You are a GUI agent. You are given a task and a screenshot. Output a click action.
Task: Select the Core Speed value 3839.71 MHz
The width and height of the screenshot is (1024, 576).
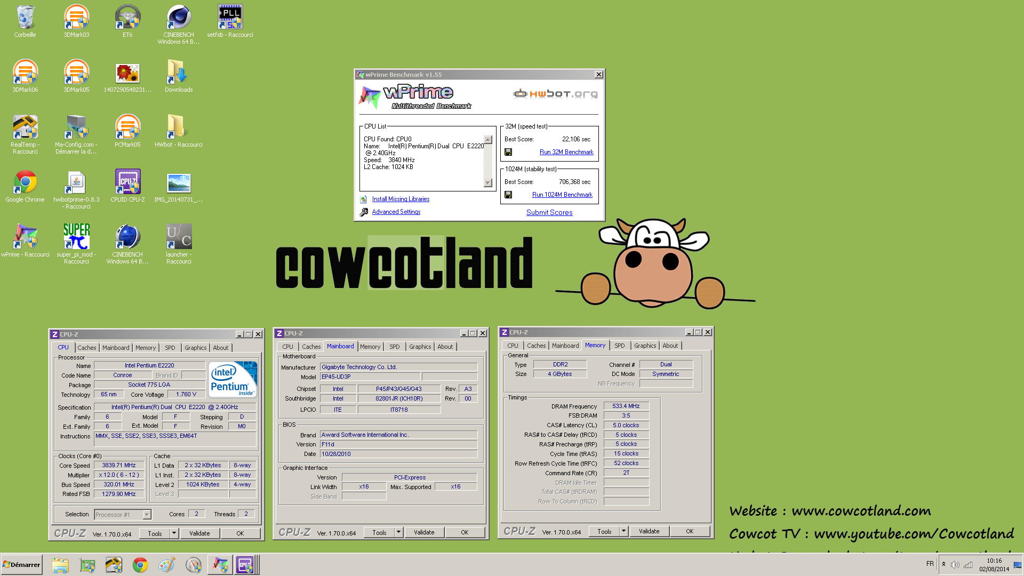119,466
